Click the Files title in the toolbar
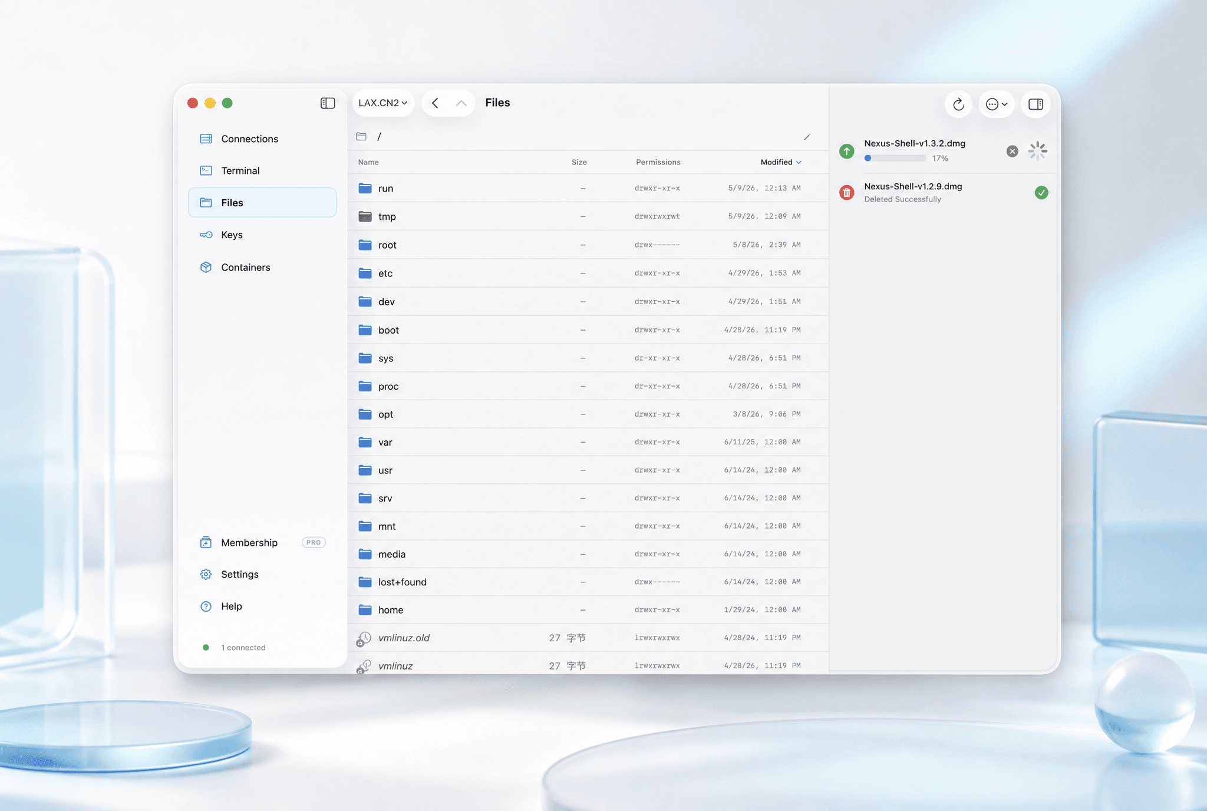The height and width of the screenshot is (811, 1207). tap(497, 103)
